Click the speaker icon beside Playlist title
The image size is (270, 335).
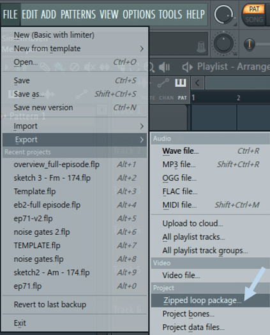point(187,67)
